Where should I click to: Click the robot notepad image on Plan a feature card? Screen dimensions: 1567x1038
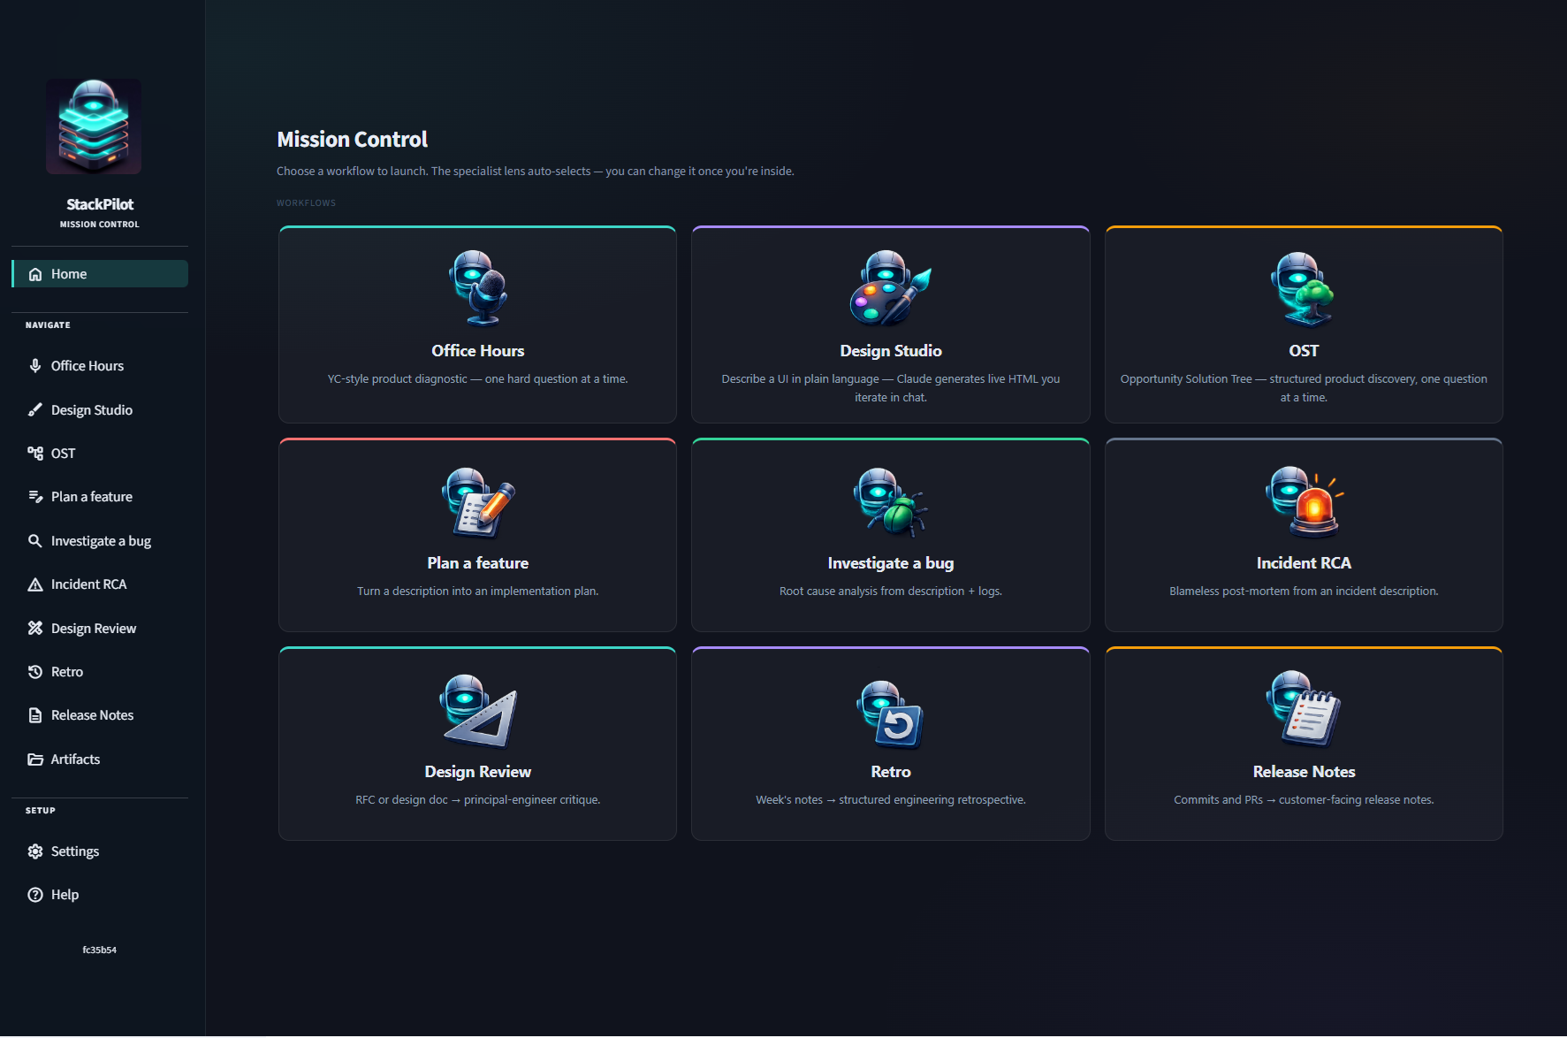pyautogui.click(x=478, y=501)
